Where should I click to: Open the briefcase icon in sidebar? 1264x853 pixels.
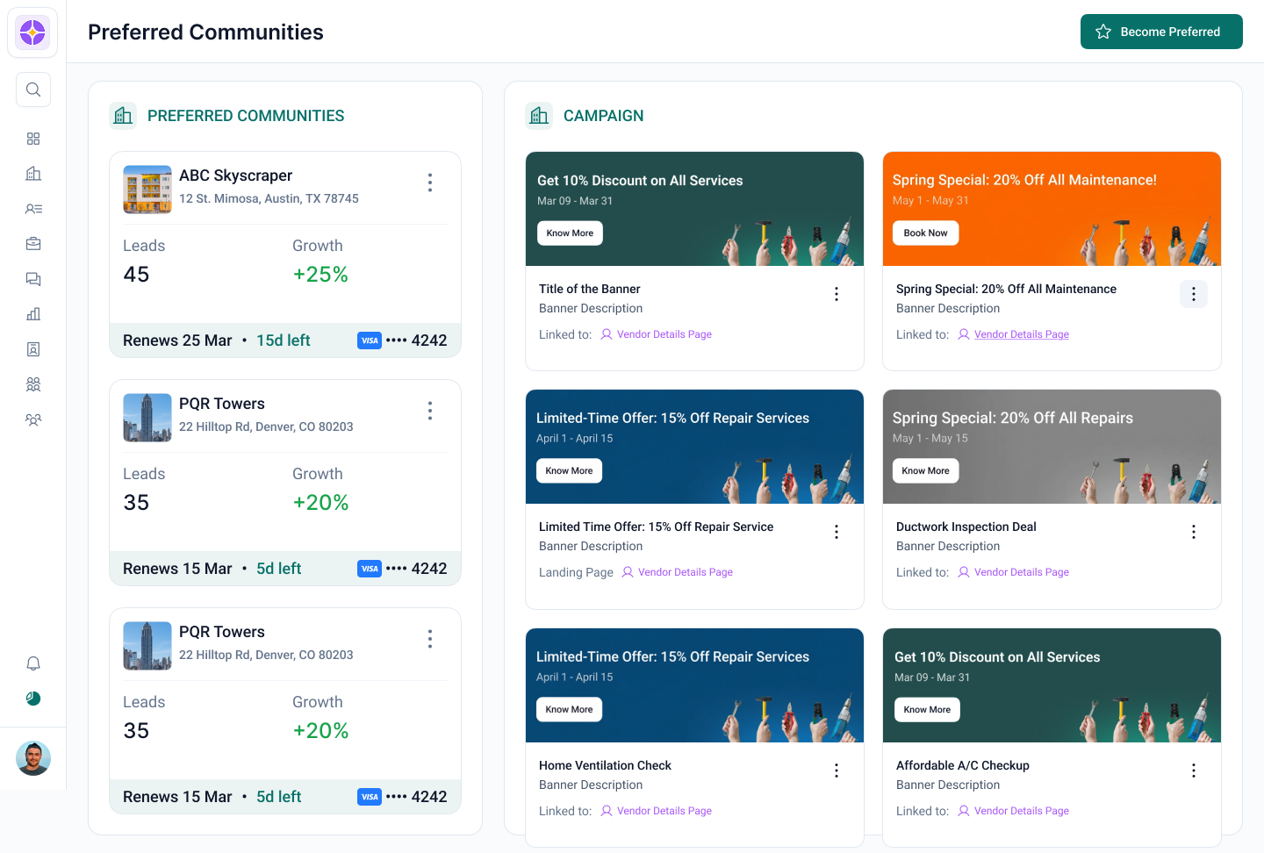coord(33,244)
